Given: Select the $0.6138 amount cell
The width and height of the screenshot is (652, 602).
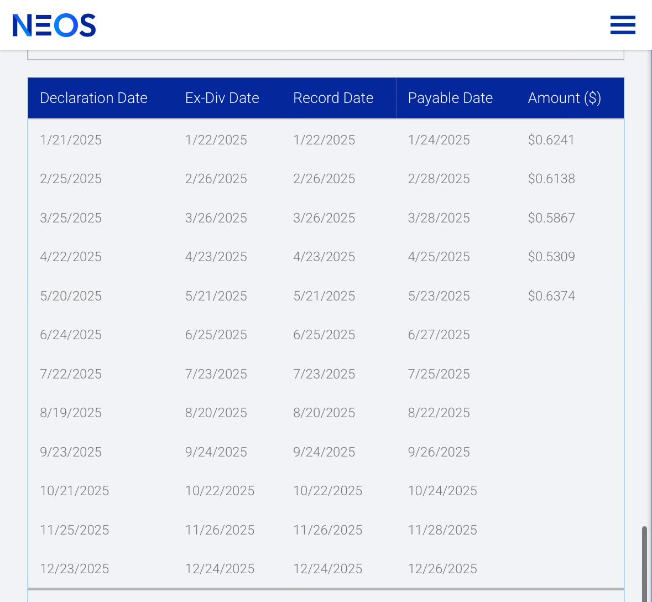Looking at the screenshot, I should [551, 179].
